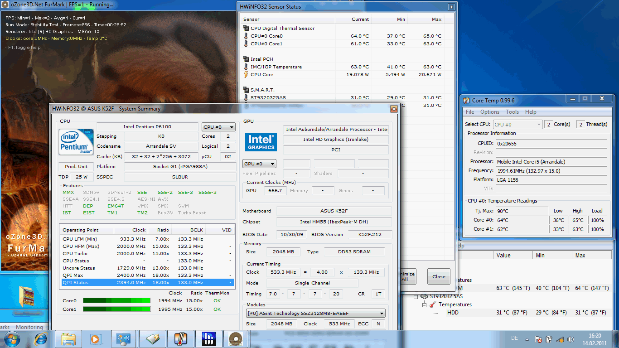Select the QPI Status row
This screenshot has height=348, width=619.
[x=147, y=282]
